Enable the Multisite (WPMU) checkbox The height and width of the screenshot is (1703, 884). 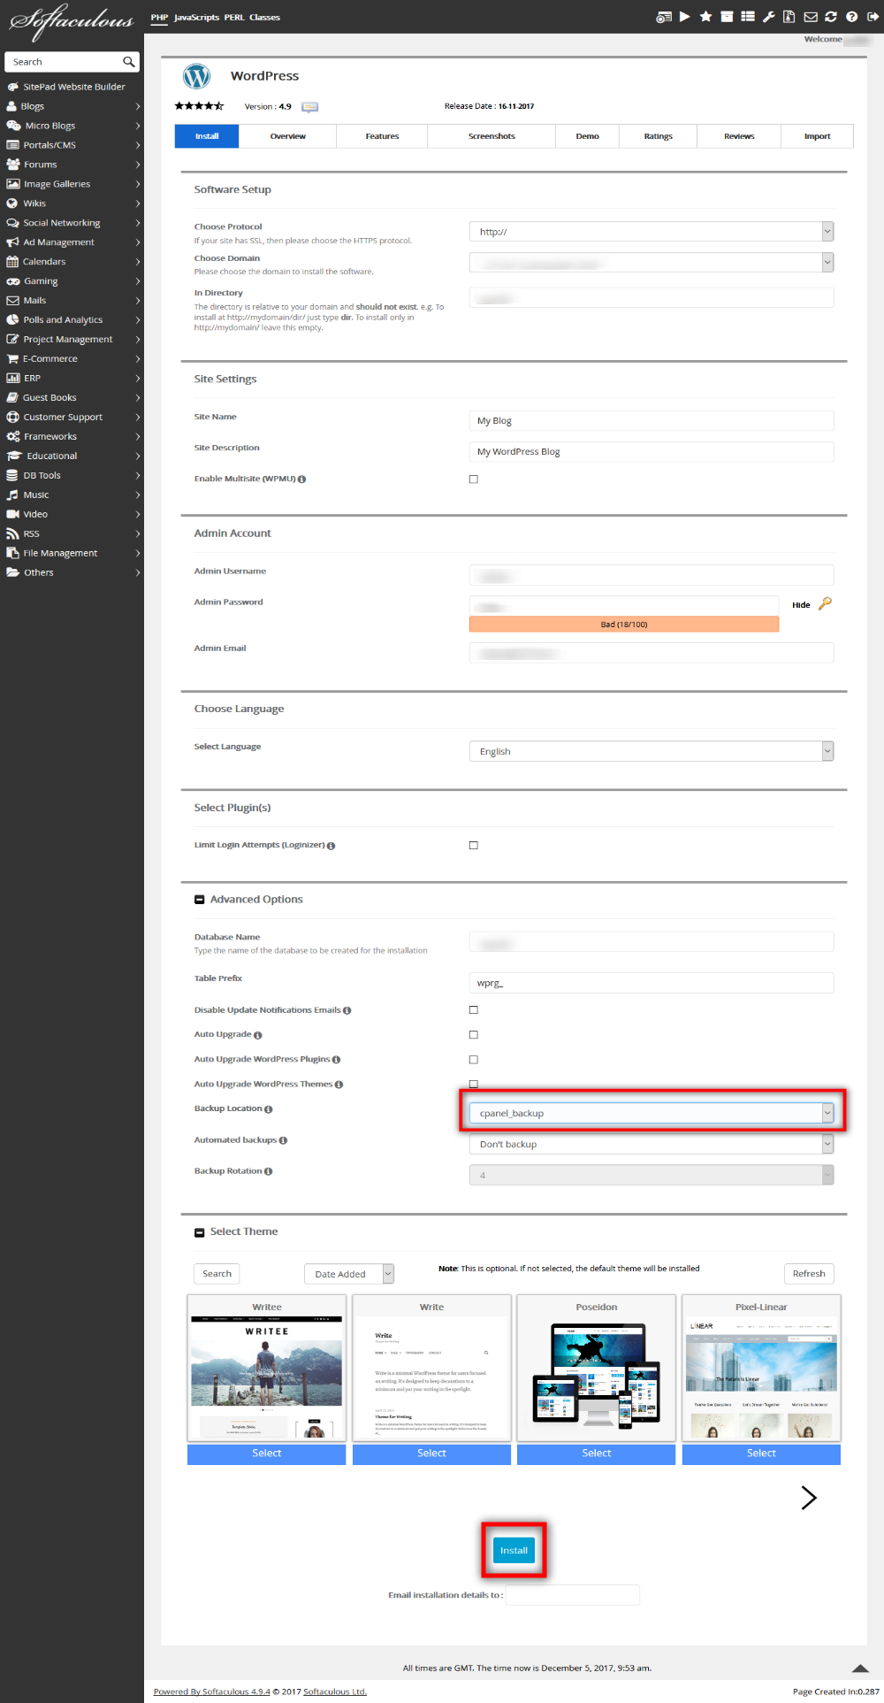tap(474, 479)
